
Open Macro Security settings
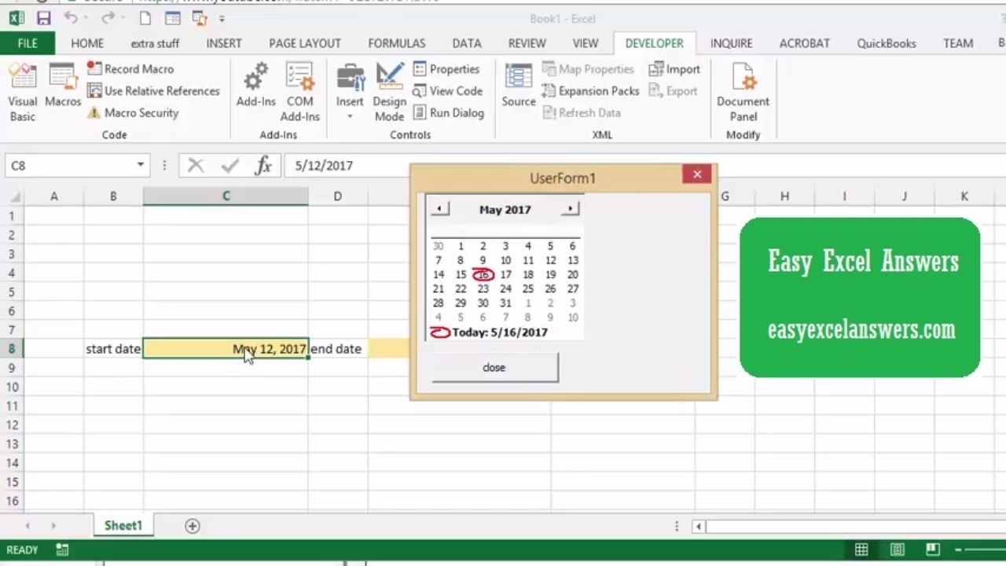(x=132, y=113)
